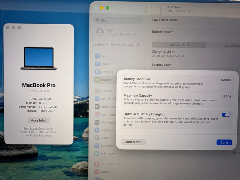Click Learn More button
The image size is (240, 180).
[133, 142]
